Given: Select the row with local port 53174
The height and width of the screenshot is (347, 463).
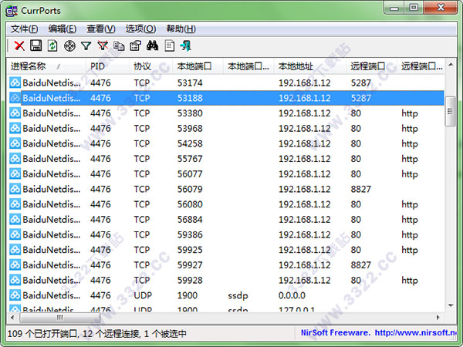Looking at the screenshot, I should [226, 83].
